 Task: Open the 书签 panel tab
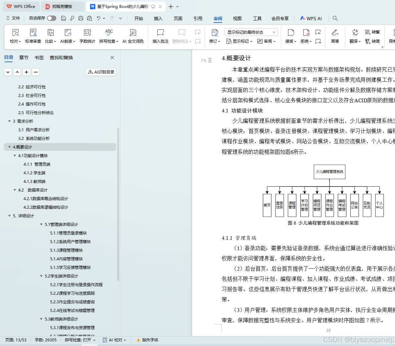tap(39, 57)
